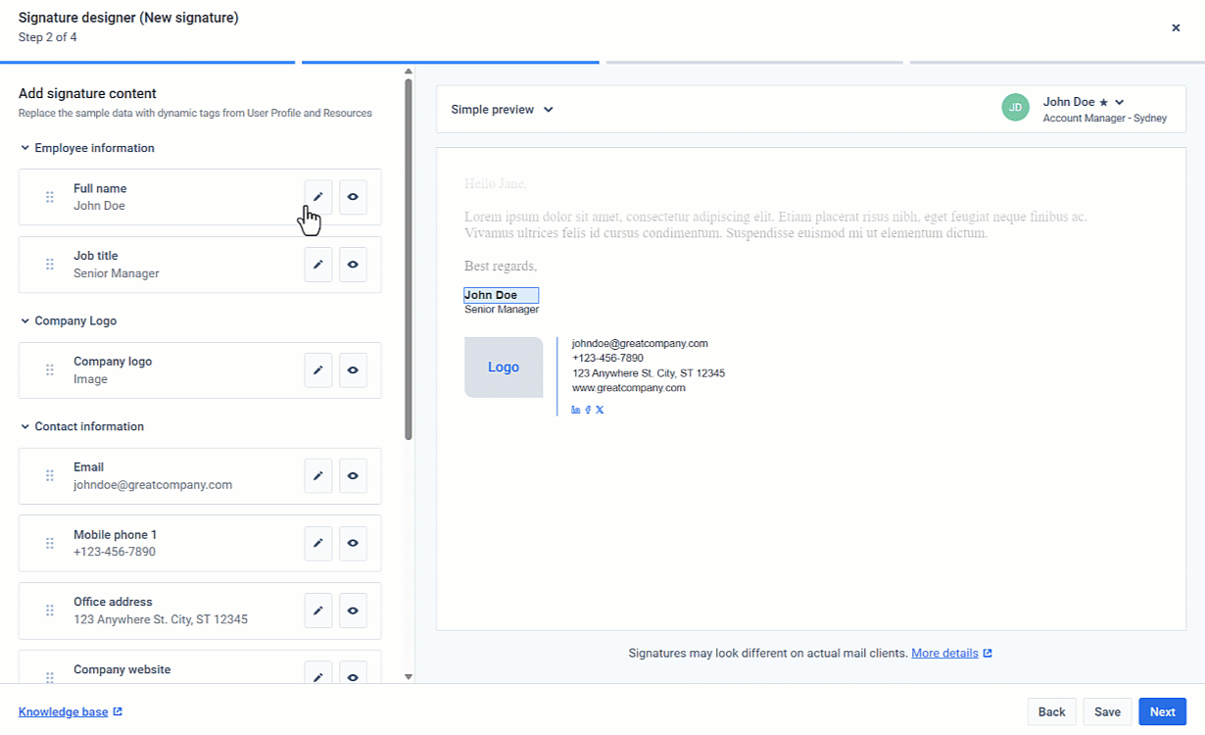
Task: Click www.greatcompany.com in the preview
Action: [x=629, y=388]
